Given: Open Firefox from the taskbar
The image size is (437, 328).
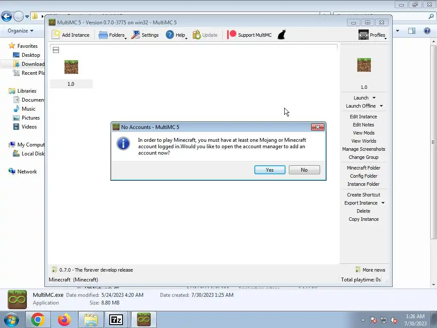Looking at the screenshot, I should tap(64, 319).
